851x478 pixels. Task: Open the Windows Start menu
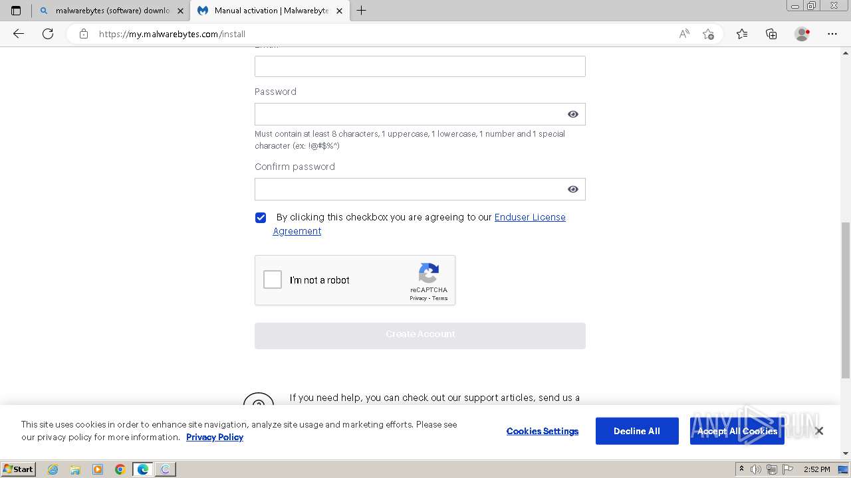(18, 469)
